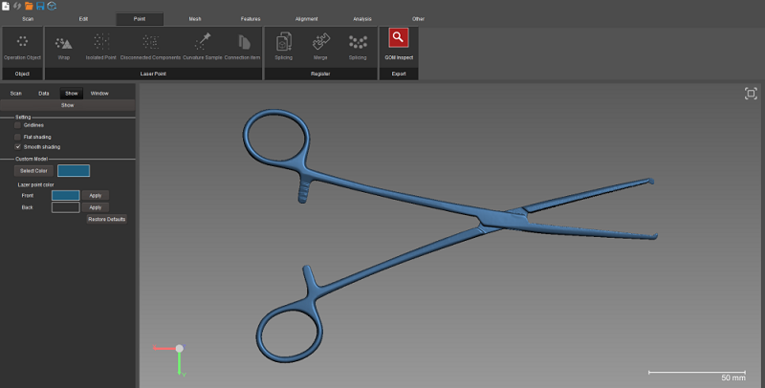Click the Show panel header bar

(x=67, y=105)
